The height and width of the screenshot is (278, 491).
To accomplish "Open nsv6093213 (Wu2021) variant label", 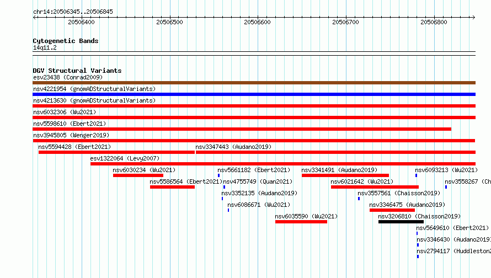I will tap(446, 170).
